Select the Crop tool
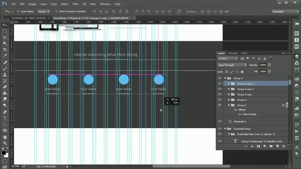Image resolution: width=301 pixels, height=169 pixels. click(5, 50)
